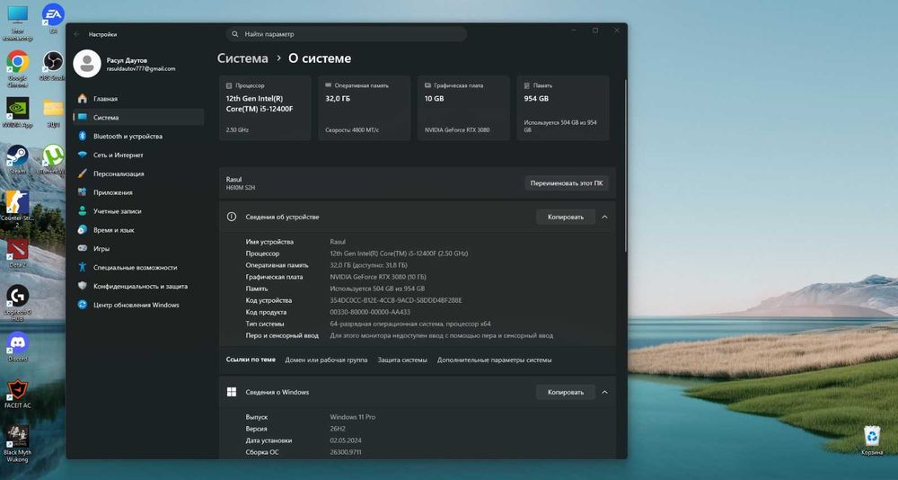Click the Сборка ОС value 26300.9711
Image resolution: width=898 pixels, height=480 pixels.
346,452
